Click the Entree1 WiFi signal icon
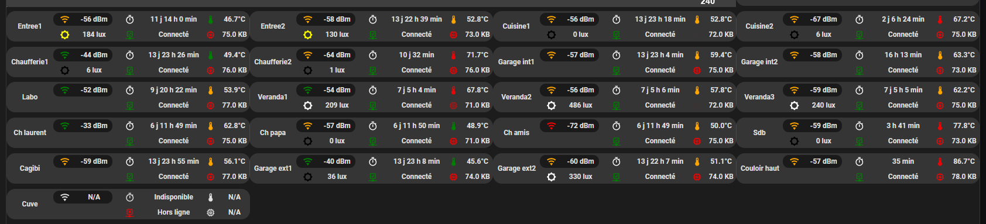 coord(65,19)
